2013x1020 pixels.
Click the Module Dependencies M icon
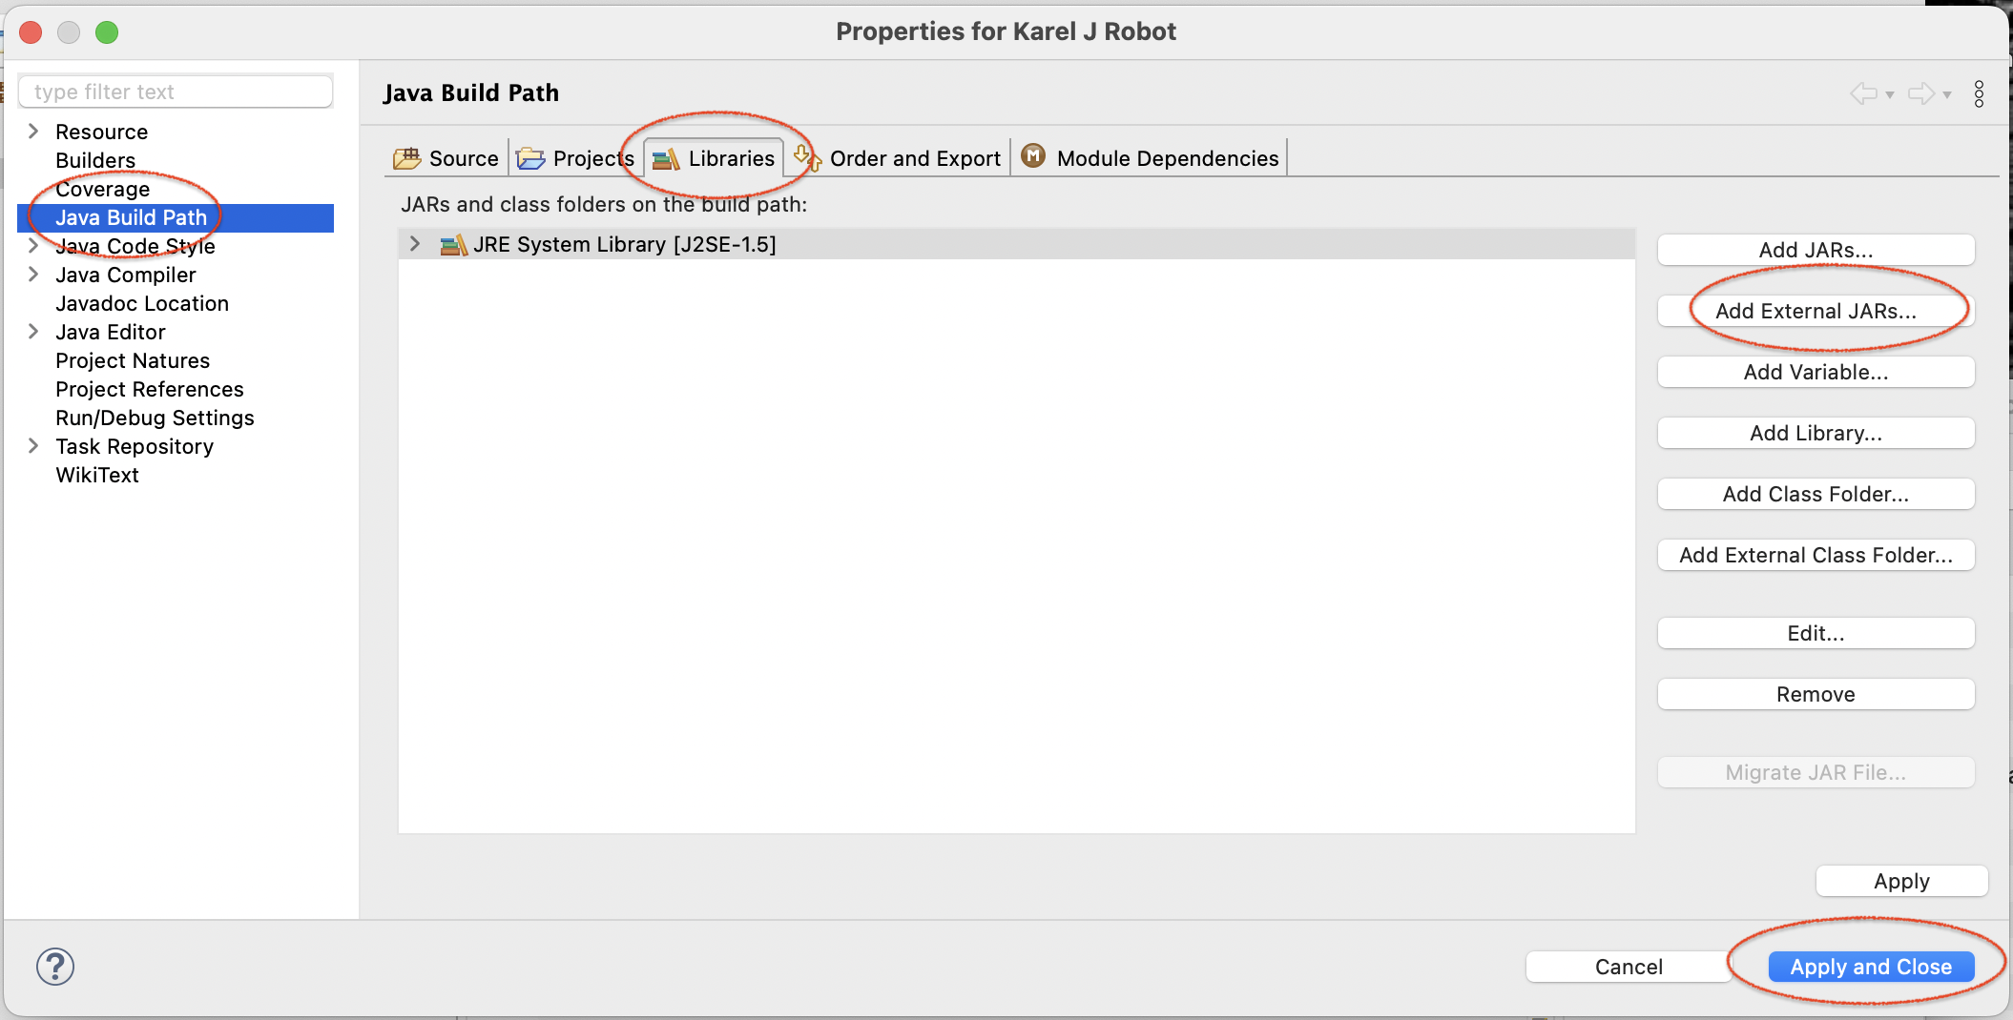click(1033, 155)
